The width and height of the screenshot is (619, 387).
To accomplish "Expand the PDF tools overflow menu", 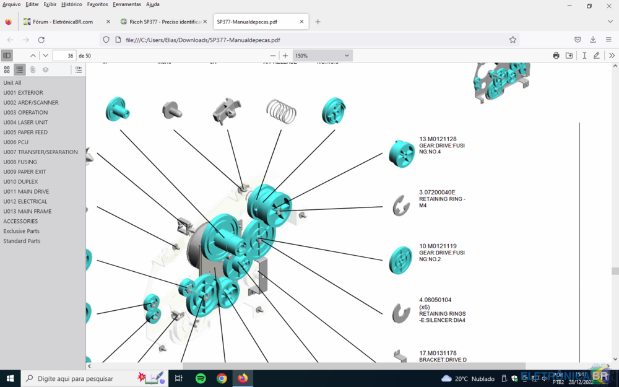I will point(612,56).
